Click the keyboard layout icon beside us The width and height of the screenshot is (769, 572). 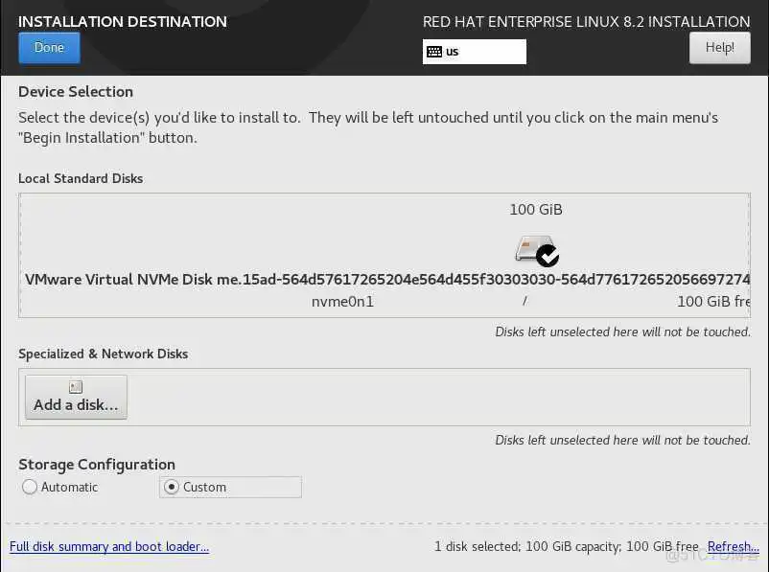[434, 52]
